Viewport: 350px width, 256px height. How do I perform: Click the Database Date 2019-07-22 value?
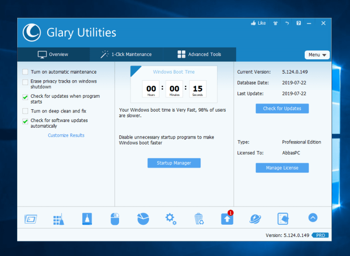tap(294, 83)
